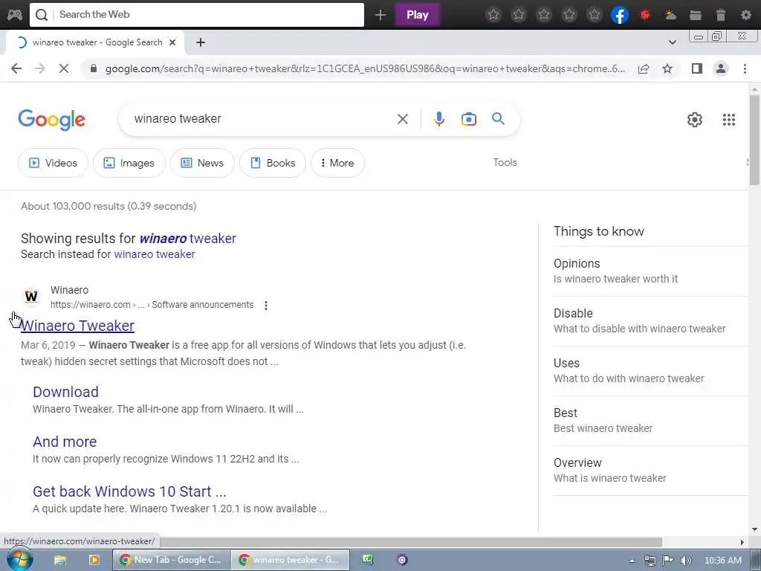Click the taskbar clock showing 10:36 AM
The height and width of the screenshot is (571, 761).
(x=722, y=561)
